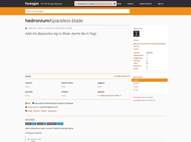Click the 2019-08-24 06:23 UTC timestamp
This screenshot has height=142, width=191.
[122, 76]
